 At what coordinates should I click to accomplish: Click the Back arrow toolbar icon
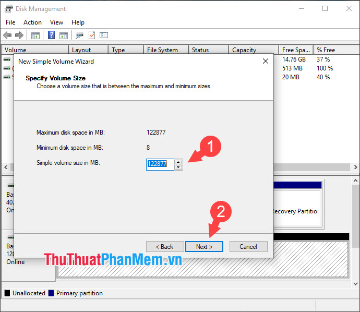coord(7,35)
